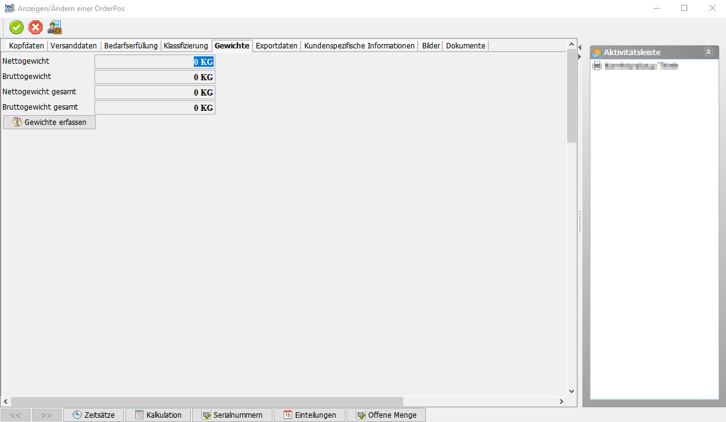Screen dimensions: 726x422
Task: Click the user briefcase toolbar icon
Action: (x=55, y=28)
